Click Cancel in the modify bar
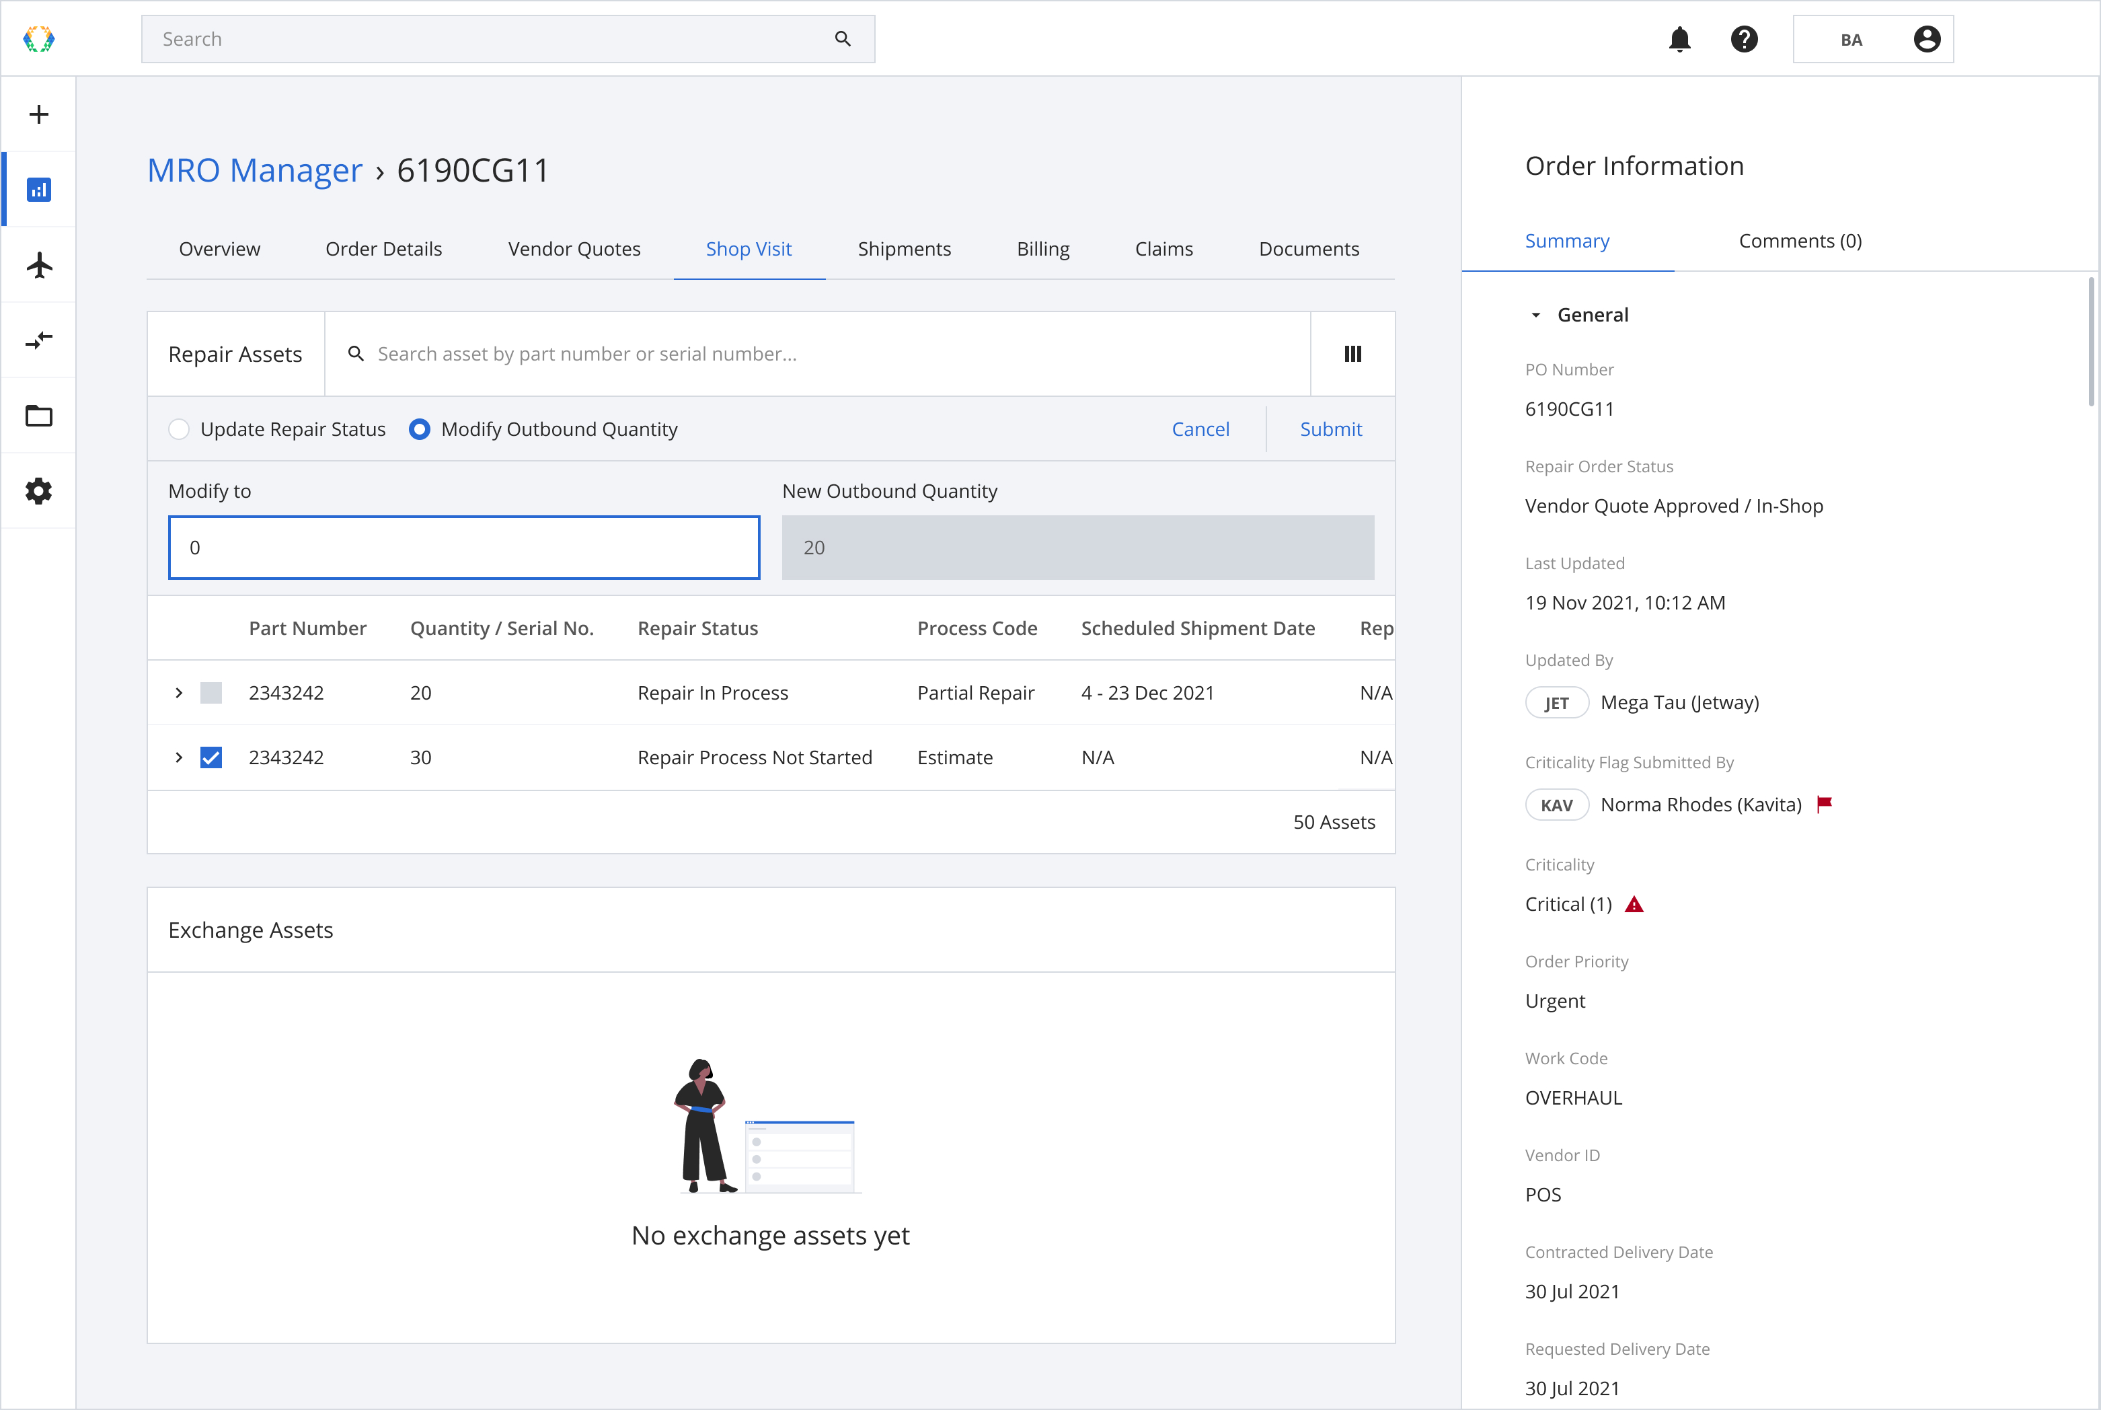Image resolution: width=2101 pixels, height=1410 pixels. 1200,429
